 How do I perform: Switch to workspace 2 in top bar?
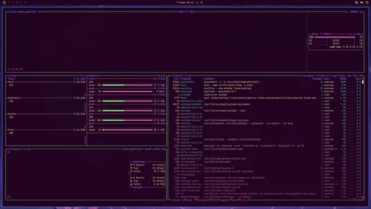(x=13, y=2)
